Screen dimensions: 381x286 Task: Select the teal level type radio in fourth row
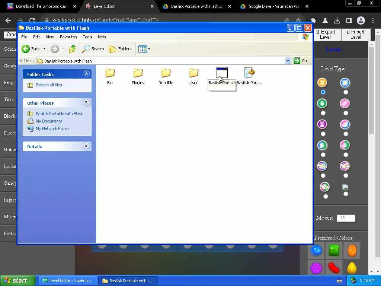323,155
